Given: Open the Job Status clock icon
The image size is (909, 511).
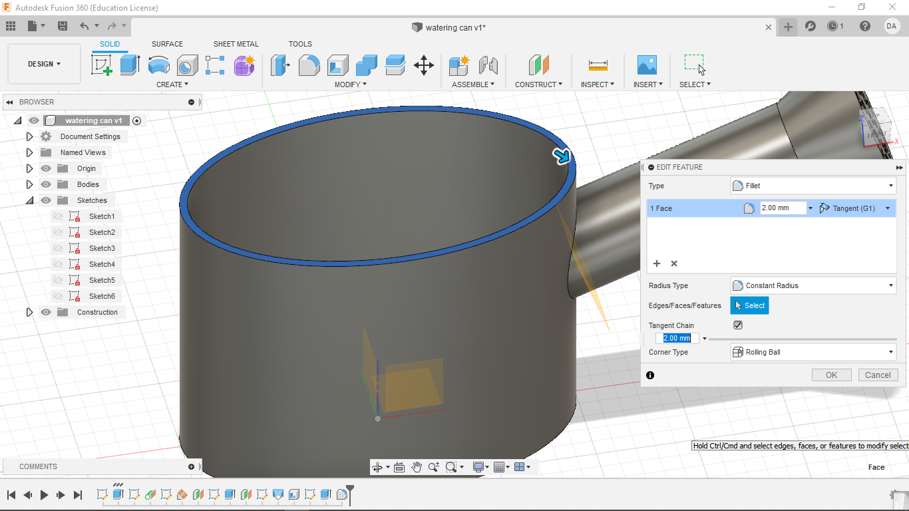Looking at the screenshot, I should coord(833,26).
